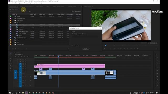Click the Export Frame camera icon
Viewport: 168px width, 94px height.
point(138,49)
